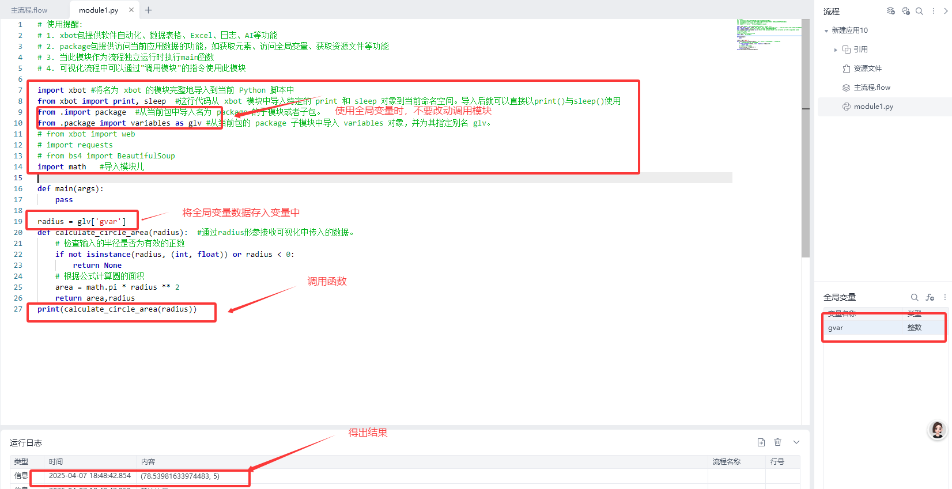952x489 pixels.
Task: Collapse the 新建应用10 tree node
Action: click(x=826, y=31)
